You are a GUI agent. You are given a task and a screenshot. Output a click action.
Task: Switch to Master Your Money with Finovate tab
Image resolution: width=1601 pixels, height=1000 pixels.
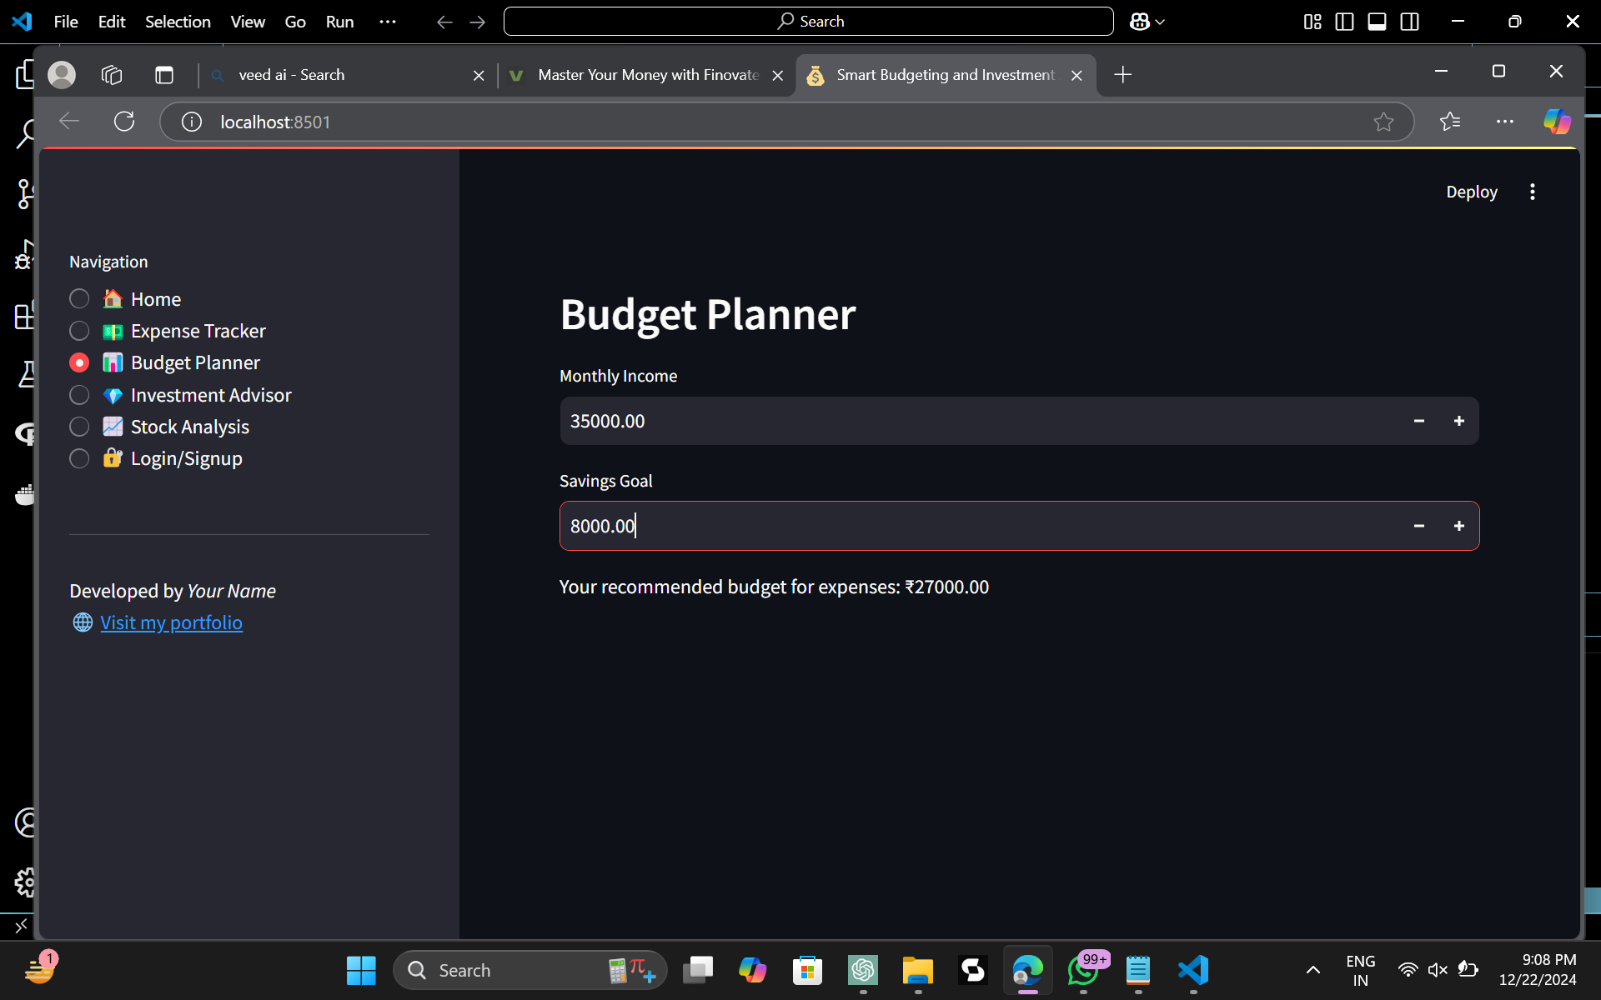647,75
